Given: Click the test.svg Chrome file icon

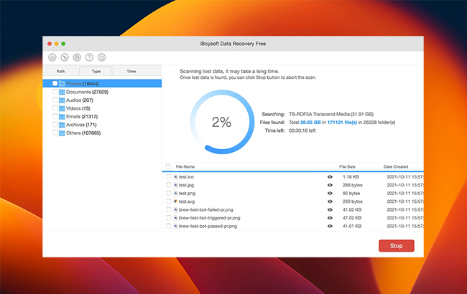Looking at the screenshot, I should coord(175,201).
